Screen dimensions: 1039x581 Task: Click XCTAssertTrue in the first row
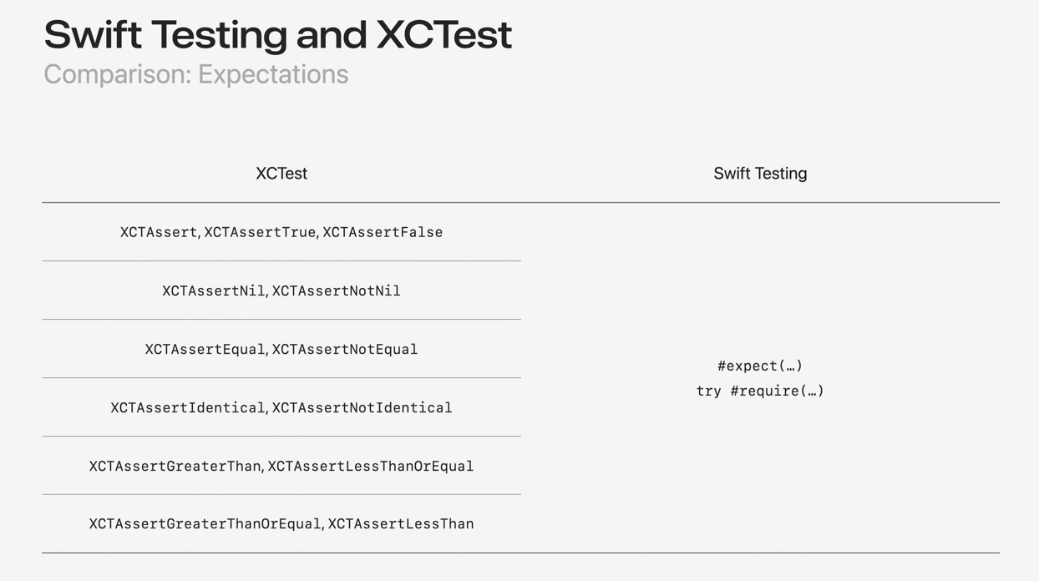coord(260,232)
